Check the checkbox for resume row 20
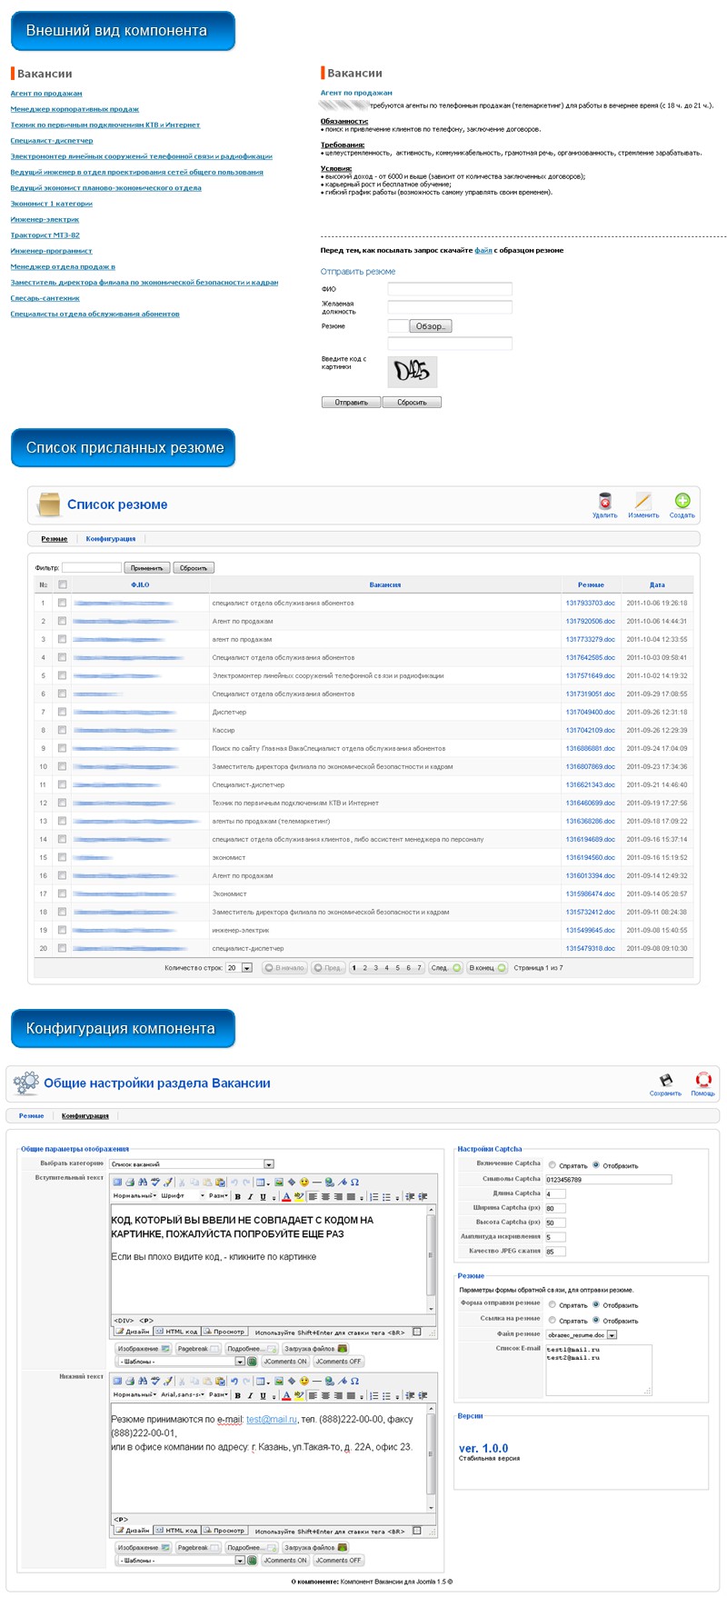This screenshot has width=727, height=1607. pyautogui.click(x=62, y=948)
